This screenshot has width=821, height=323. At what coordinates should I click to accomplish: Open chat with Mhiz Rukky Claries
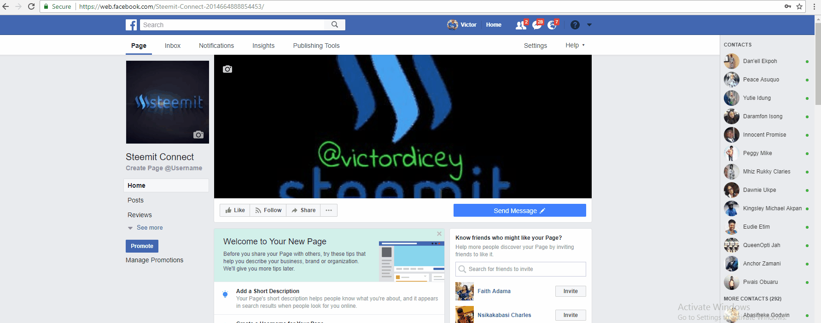tap(766, 172)
